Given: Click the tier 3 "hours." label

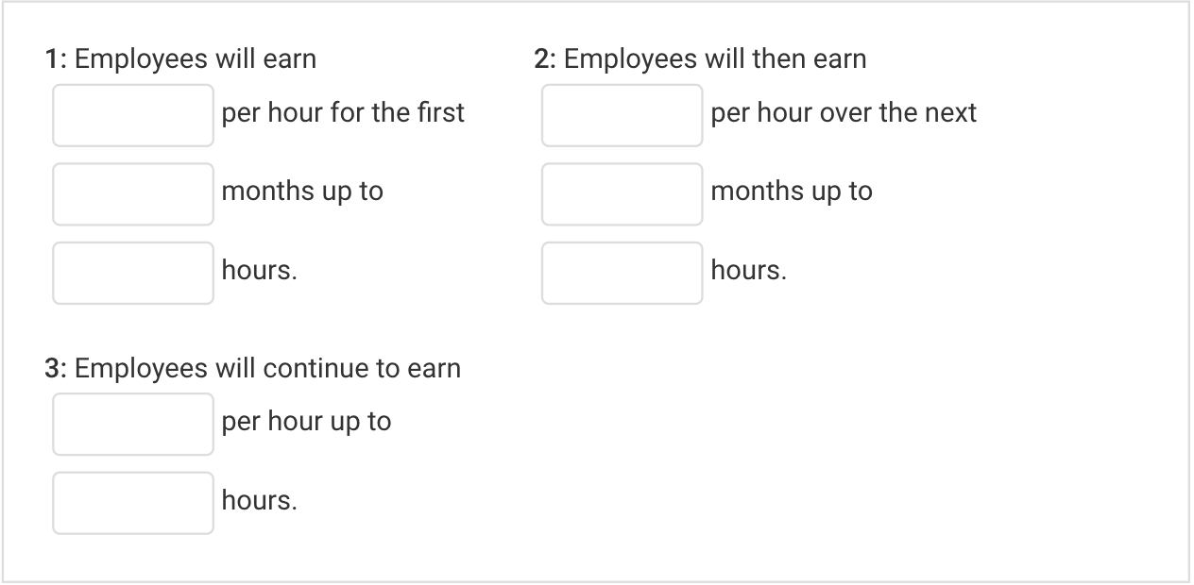Looking at the screenshot, I should [x=260, y=501].
